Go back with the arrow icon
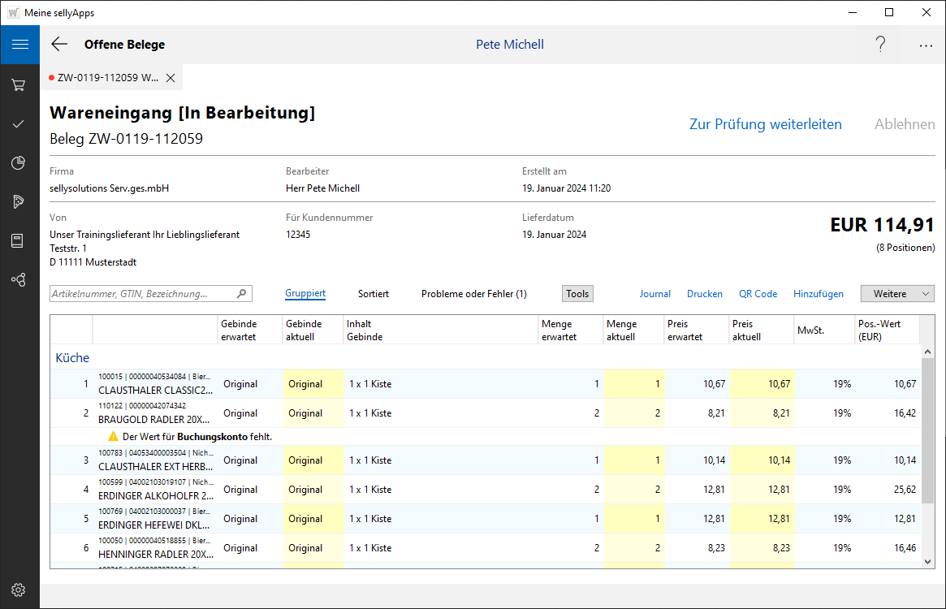This screenshot has height=609, width=946. tap(59, 45)
